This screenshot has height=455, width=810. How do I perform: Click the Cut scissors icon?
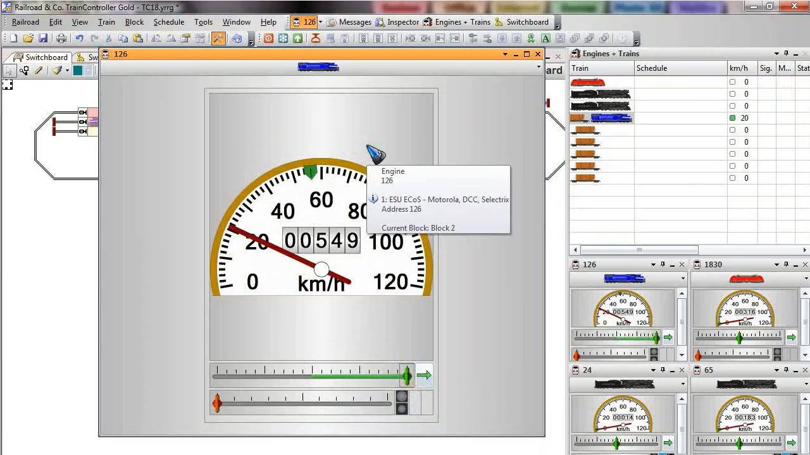[x=108, y=39]
